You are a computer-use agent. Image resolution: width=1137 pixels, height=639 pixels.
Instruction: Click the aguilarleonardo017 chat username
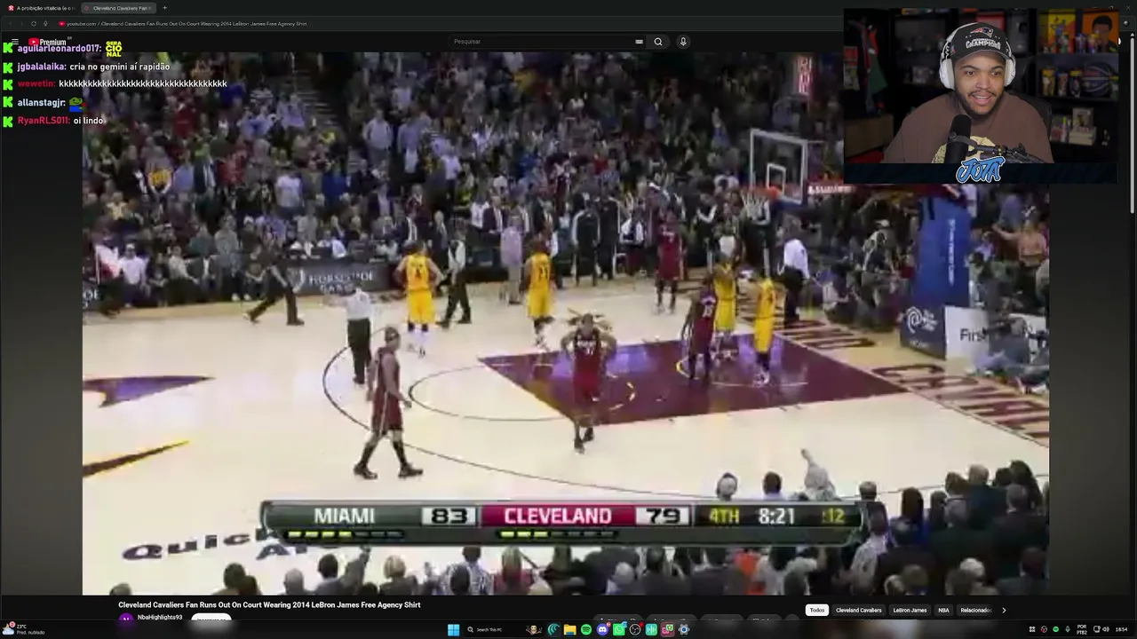click(59, 49)
